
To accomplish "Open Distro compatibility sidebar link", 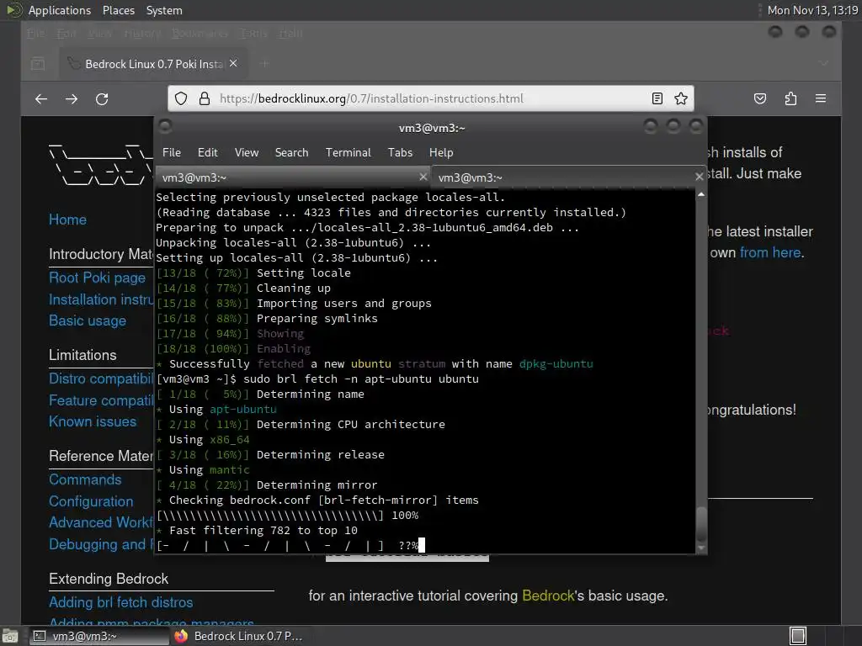I will (101, 379).
